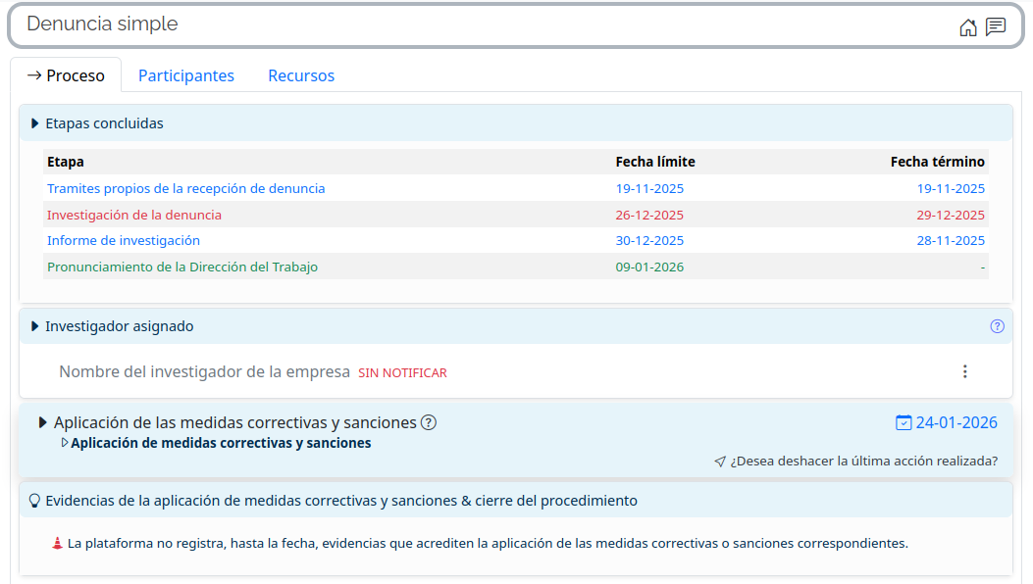This screenshot has height=584, width=1033.
Task: Switch to the Participantes tab
Action: 186,75
